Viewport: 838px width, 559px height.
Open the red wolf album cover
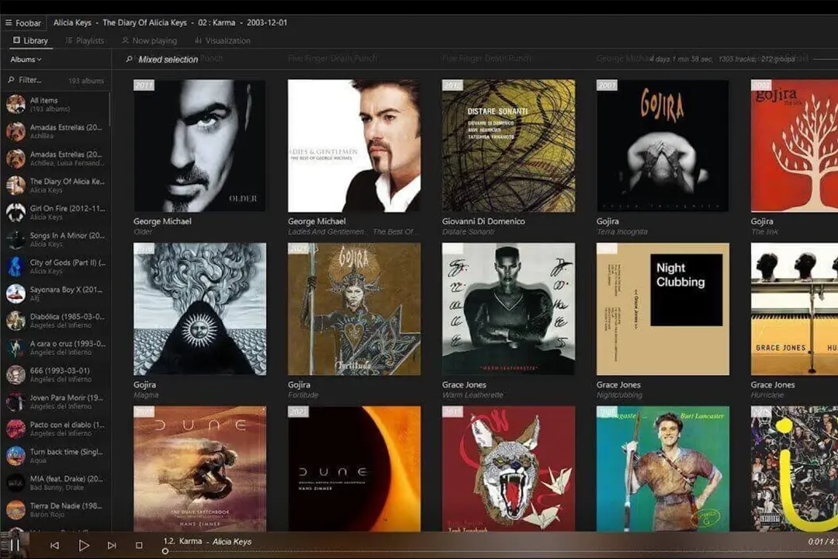pyautogui.click(x=508, y=469)
